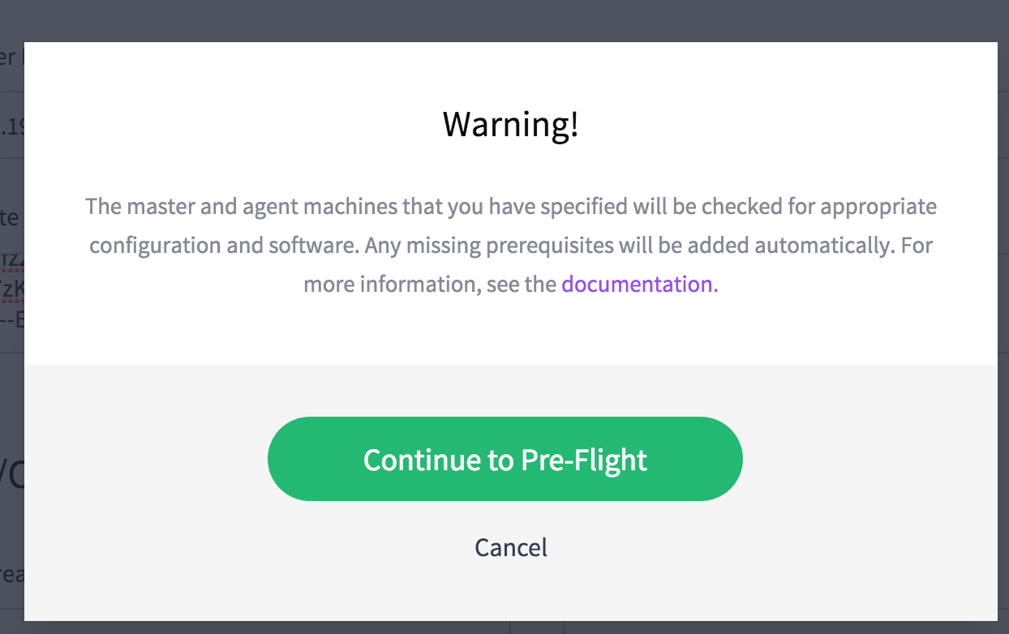Click the cut-off "te" label at left edge
Viewport: 1009px width, 634px height.
tap(10, 217)
